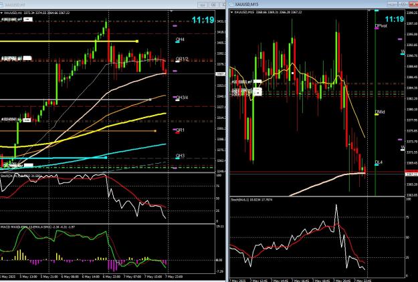This screenshot has width=418, height=282.
Task: Click the chart shift triangle in M15 window
Action: point(369,11)
